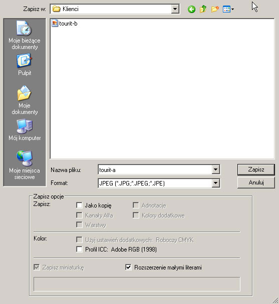Open Moje miejsca sieciowe shortcut
Viewport: 279px width, 304px height.
click(25, 165)
